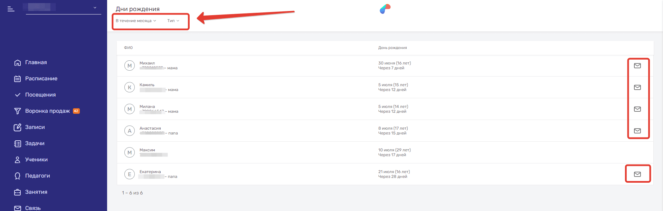The width and height of the screenshot is (663, 211).
Task: Open Расписание section
Action: [x=41, y=79]
